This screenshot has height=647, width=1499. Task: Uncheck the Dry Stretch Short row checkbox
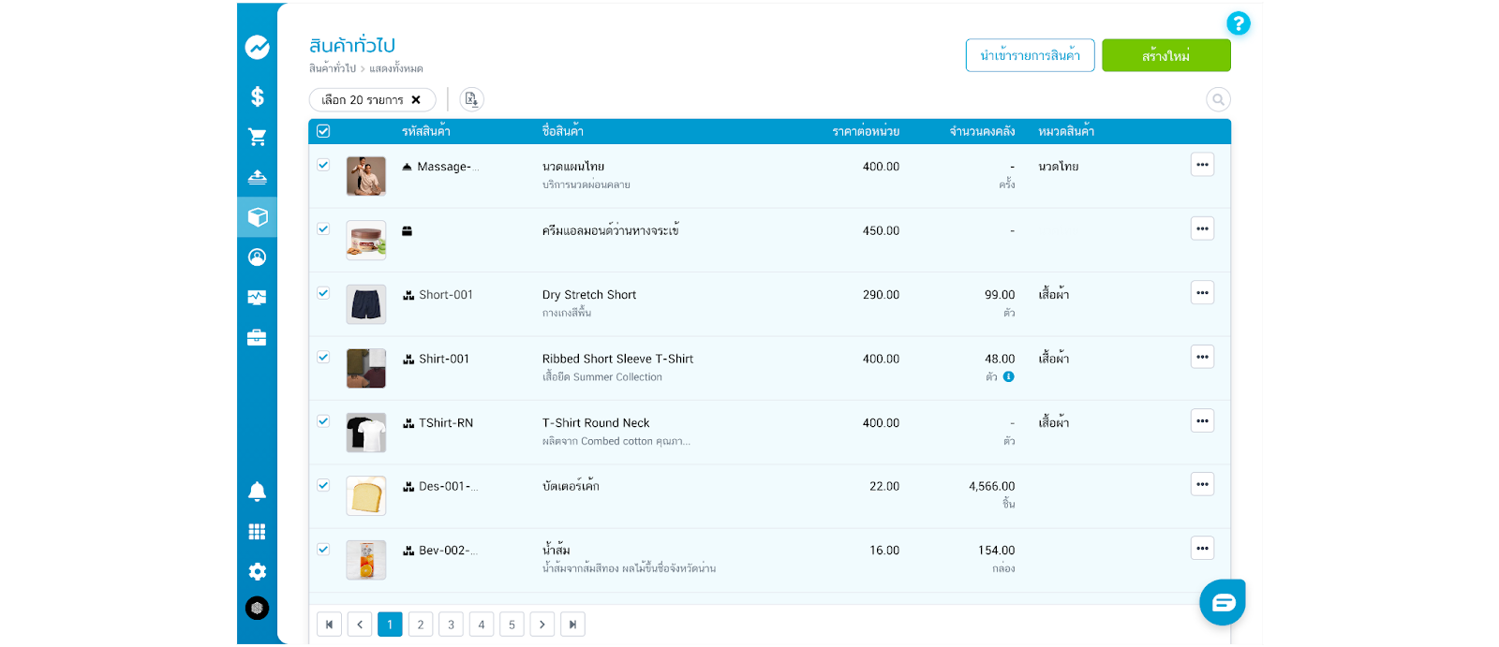[x=323, y=293]
